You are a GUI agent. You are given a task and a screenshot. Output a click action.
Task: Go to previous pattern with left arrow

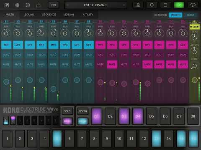click(68, 5)
